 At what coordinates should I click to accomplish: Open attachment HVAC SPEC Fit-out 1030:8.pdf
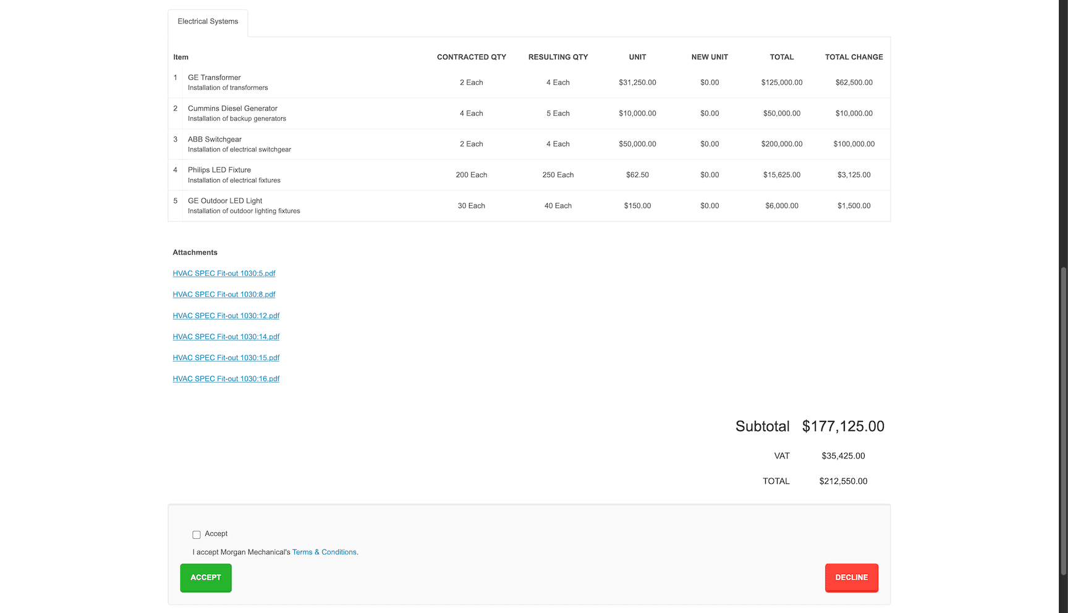click(x=224, y=294)
